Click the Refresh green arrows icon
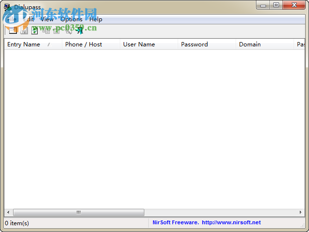Image resolution: width=309 pixels, height=232 pixels. coord(35,30)
